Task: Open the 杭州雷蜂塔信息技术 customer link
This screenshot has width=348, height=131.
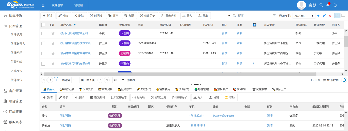Action: 77,43
